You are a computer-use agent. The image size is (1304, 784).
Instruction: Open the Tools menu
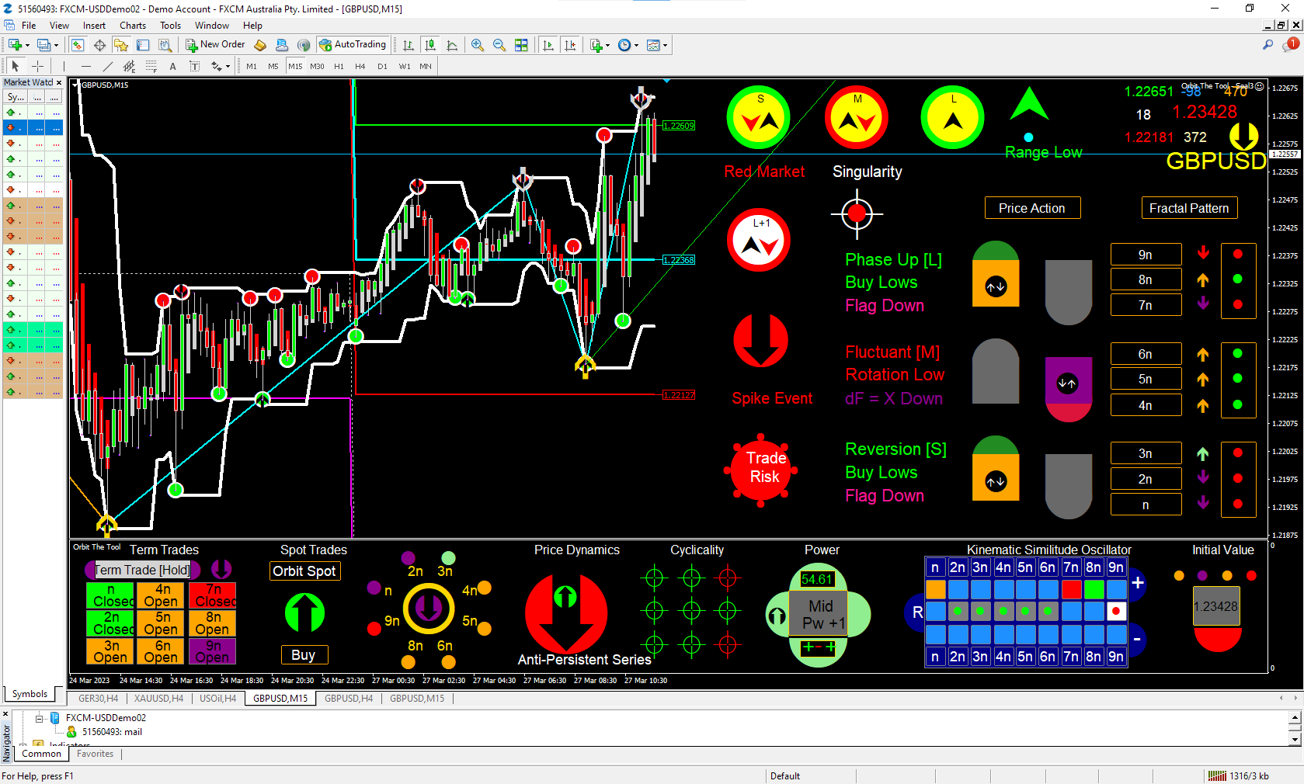click(170, 26)
